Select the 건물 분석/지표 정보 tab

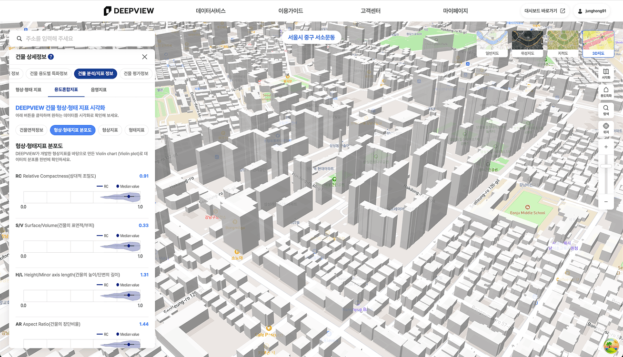[x=96, y=73]
